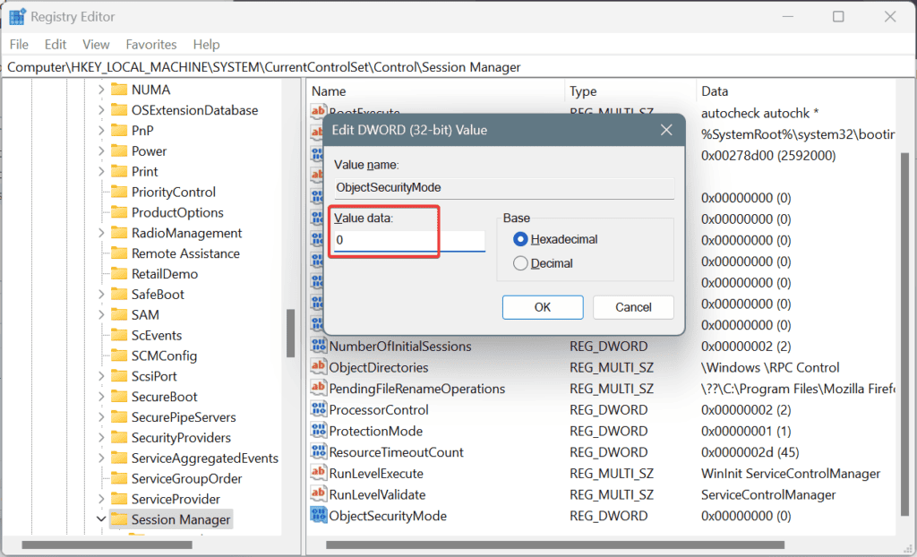Open the Edit menu
The height and width of the screenshot is (557, 917).
(x=56, y=45)
